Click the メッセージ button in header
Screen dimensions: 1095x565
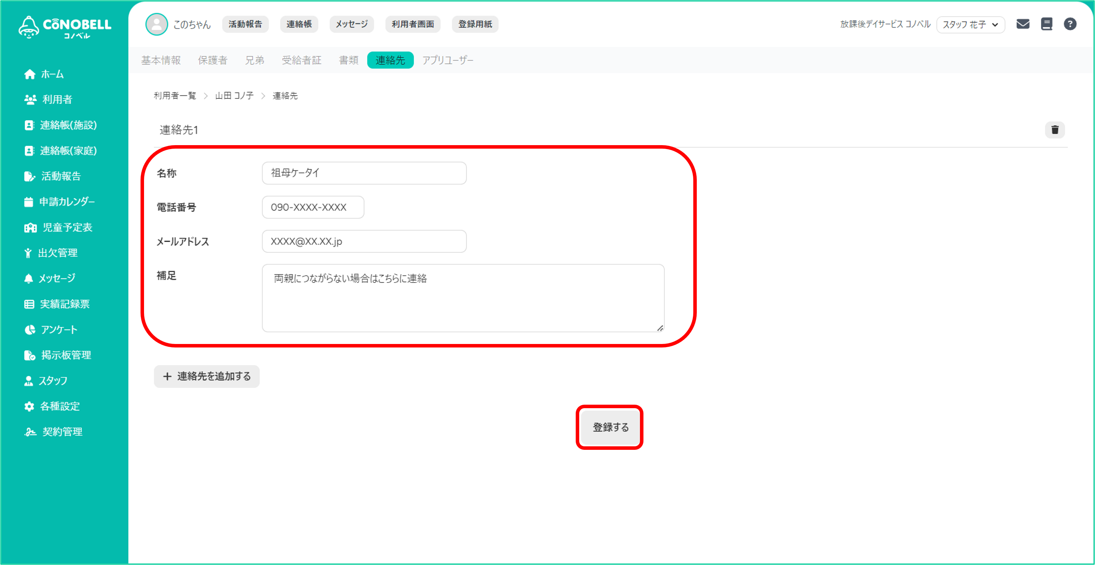[352, 24]
